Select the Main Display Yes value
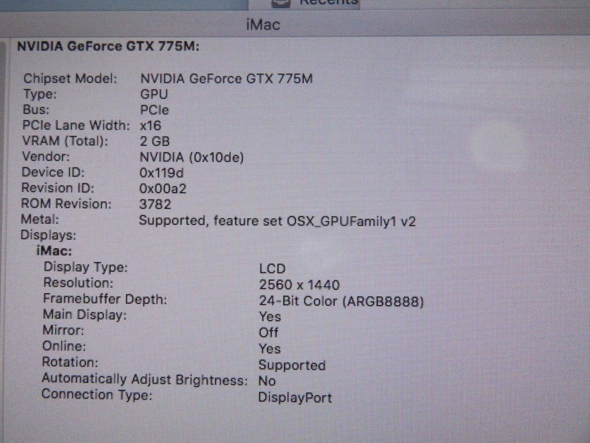Screen dimensions: 590x443 click(x=270, y=317)
